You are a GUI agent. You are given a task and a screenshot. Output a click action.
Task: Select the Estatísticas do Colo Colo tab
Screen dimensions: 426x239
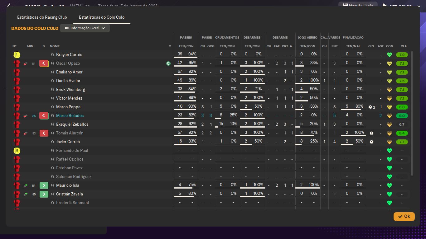coord(102,17)
